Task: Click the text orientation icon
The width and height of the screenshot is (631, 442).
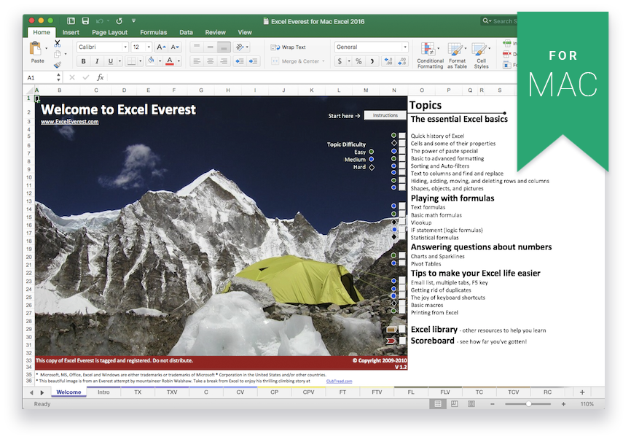Action: point(240,47)
